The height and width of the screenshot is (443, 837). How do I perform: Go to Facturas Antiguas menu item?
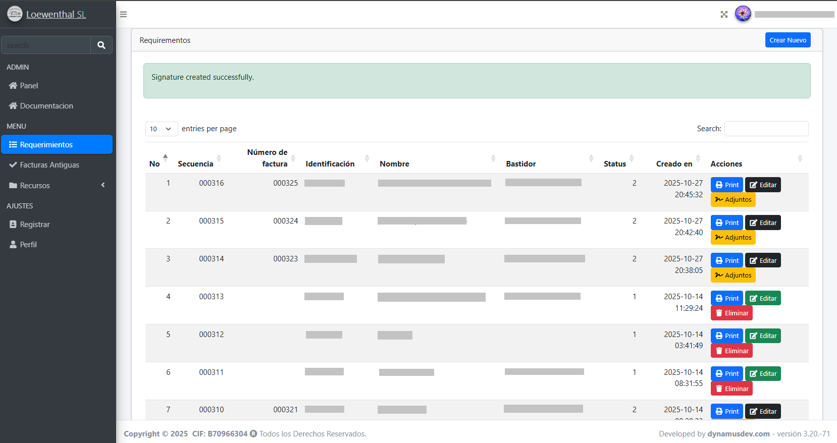(x=49, y=165)
